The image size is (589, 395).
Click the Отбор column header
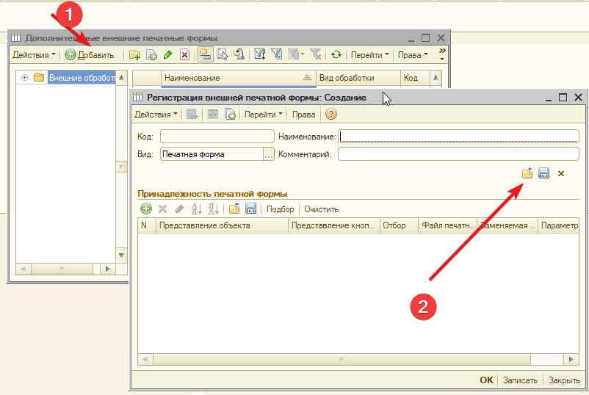coord(399,225)
